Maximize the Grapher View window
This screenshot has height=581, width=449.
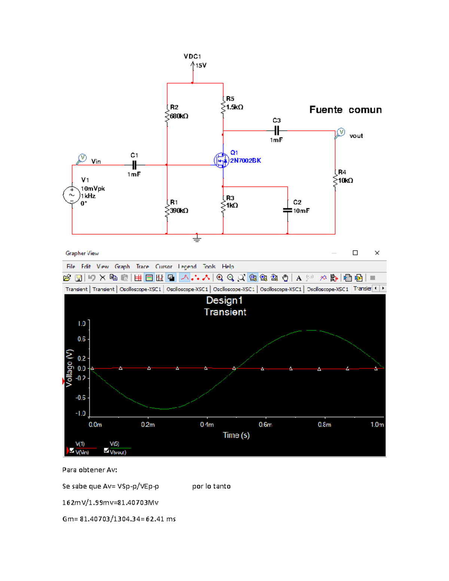click(x=355, y=253)
